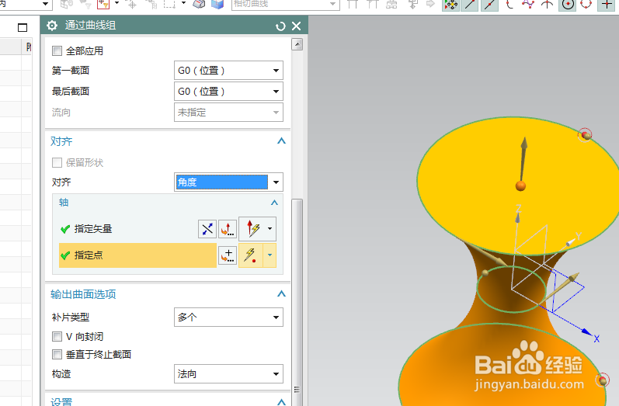Open the 补片类型 dropdown showing 多个
The height and width of the screenshot is (406, 619).
pos(228,318)
